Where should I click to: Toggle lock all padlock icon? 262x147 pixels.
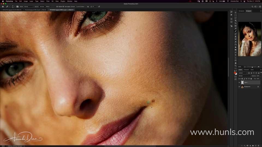click(251, 79)
